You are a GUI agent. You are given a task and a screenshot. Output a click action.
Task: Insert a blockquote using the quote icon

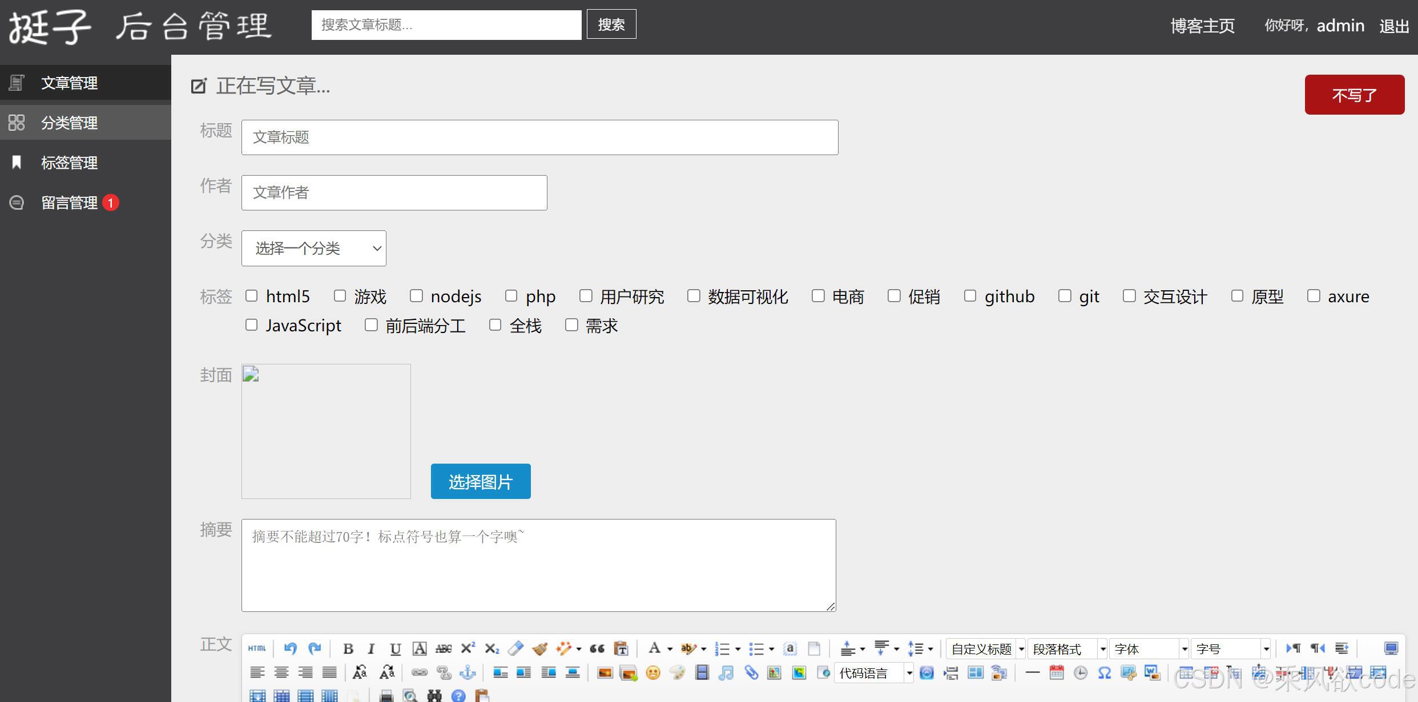[597, 648]
